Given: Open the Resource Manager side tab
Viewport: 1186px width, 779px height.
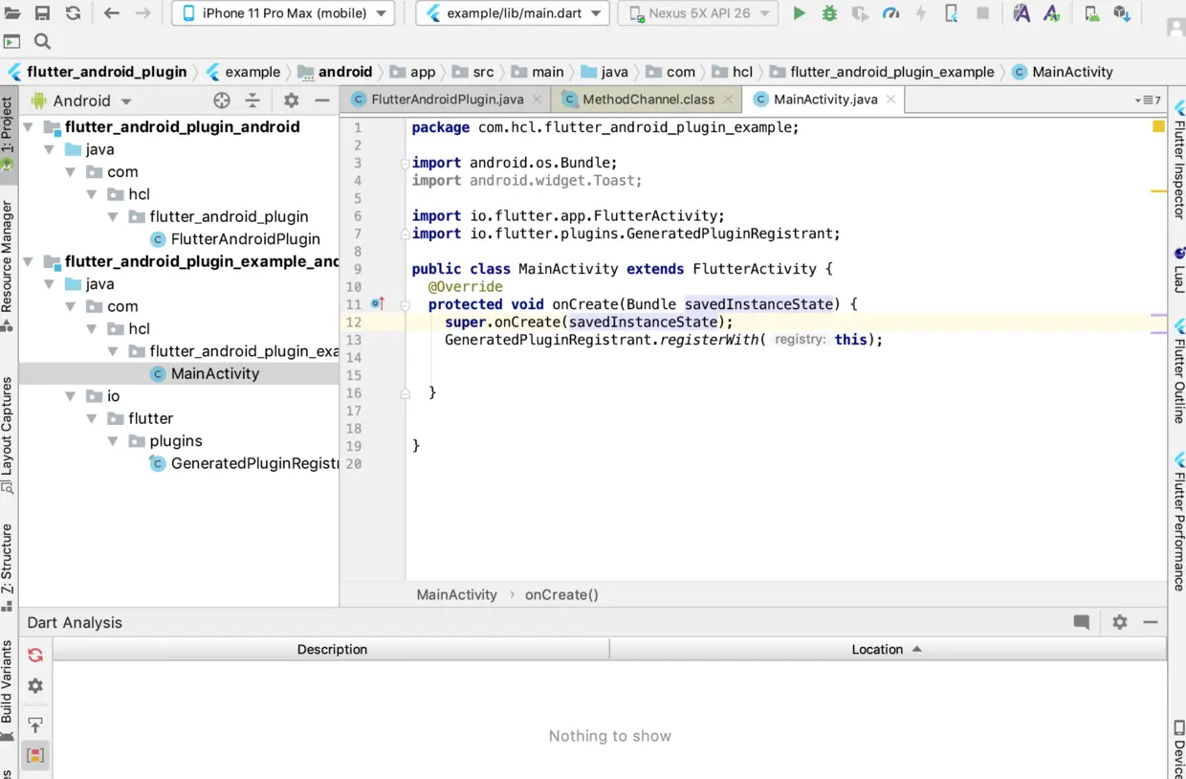Looking at the screenshot, I should coord(8,265).
